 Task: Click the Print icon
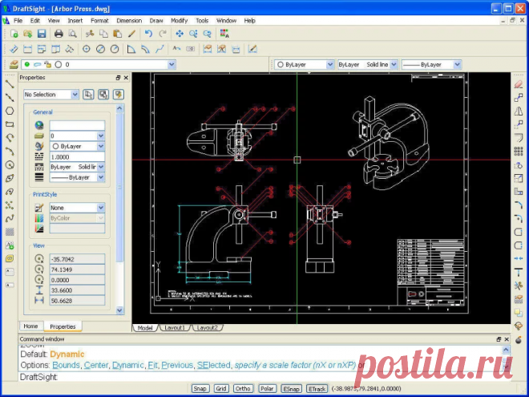click(59, 34)
